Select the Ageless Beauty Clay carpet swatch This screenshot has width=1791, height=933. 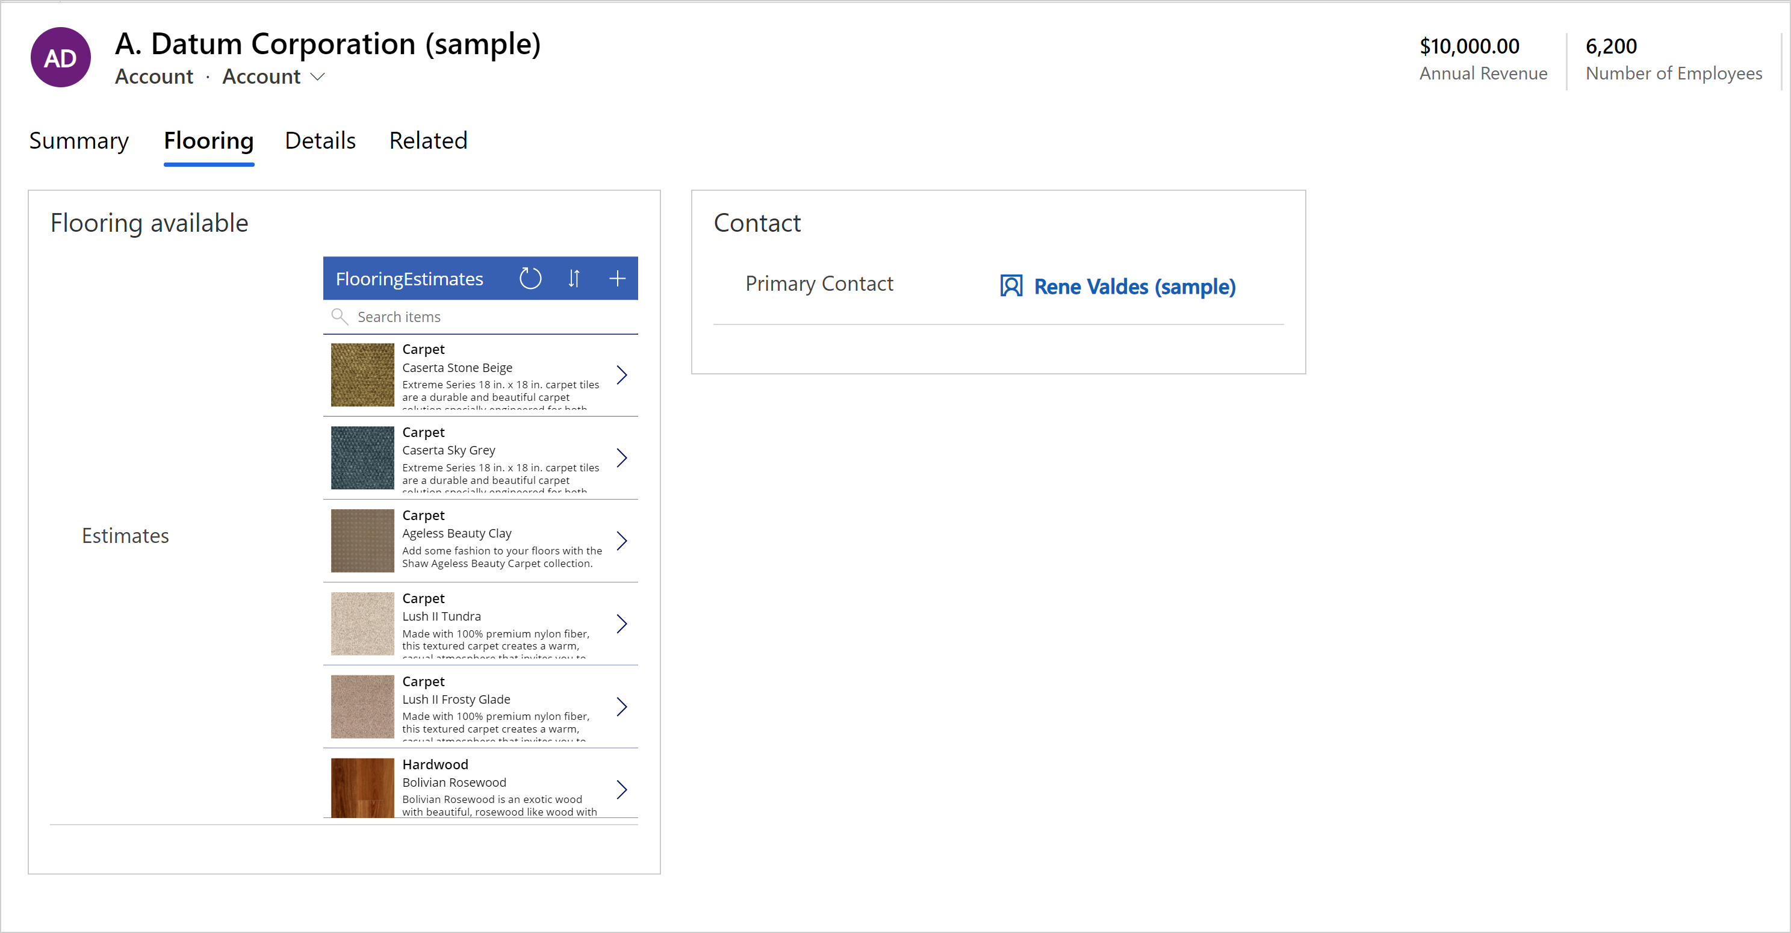tap(360, 541)
